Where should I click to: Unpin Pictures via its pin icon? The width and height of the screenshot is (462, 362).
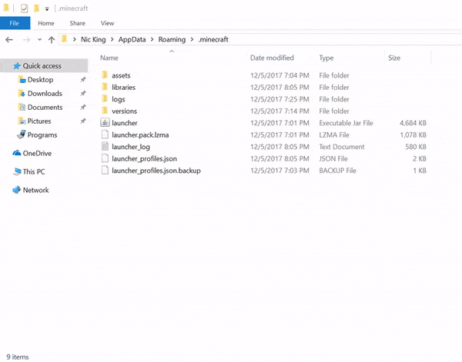coord(83,121)
